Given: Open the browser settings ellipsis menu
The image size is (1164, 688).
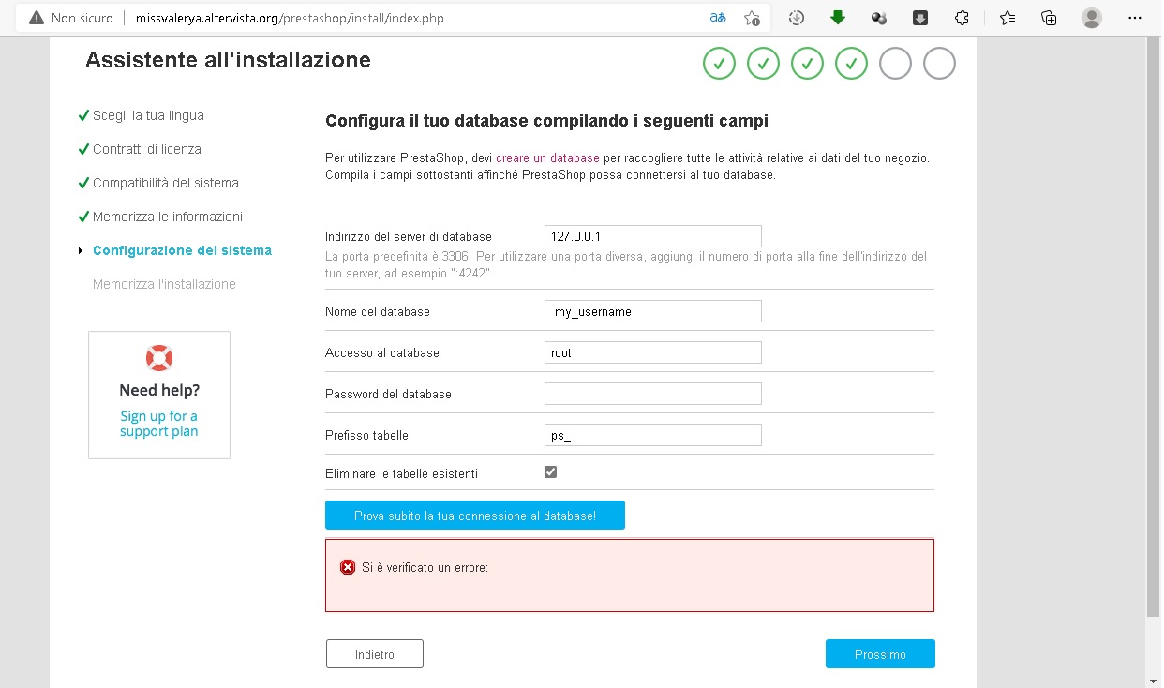Looking at the screenshot, I should click(1135, 18).
